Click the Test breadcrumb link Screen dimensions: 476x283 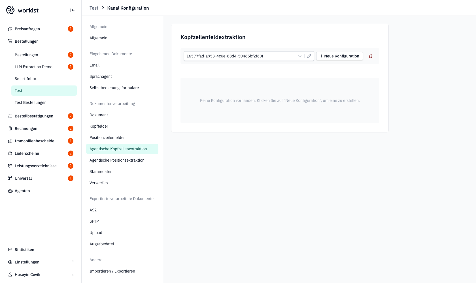94,8
